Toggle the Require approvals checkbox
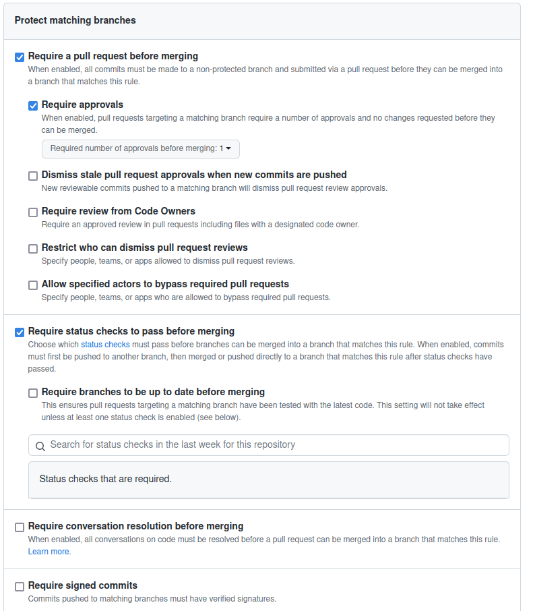Image resolution: width=533 pixels, height=611 pixels. coord(33,106)
